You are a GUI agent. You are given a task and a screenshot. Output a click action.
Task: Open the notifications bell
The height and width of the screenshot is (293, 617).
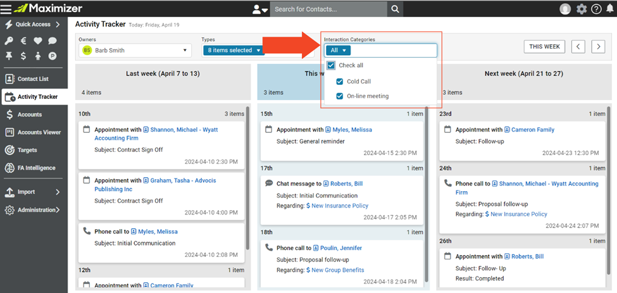point(609,9)
